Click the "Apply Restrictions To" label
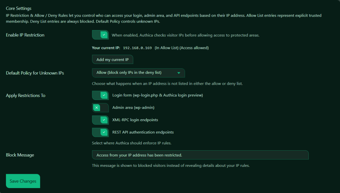The width and height of the screenshot is (340, 193). 26,96
